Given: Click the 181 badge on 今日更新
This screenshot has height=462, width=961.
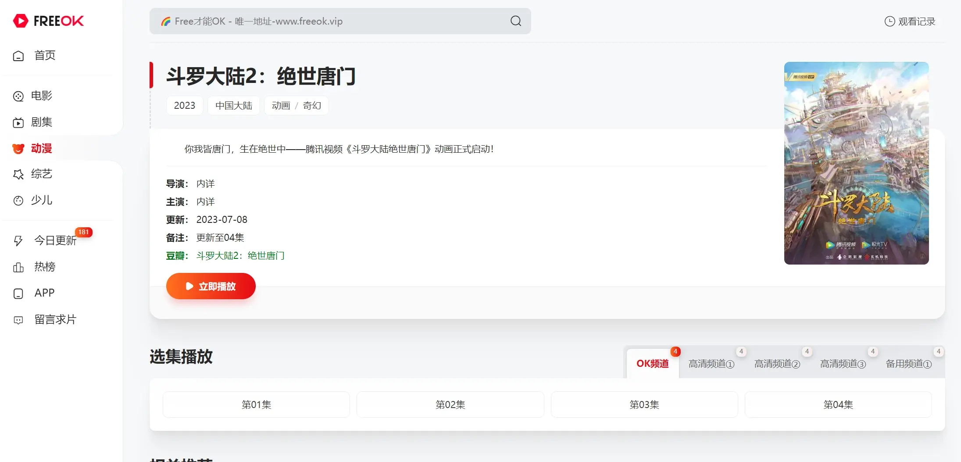Looking at the screenshot, I should tap(83, 232).
